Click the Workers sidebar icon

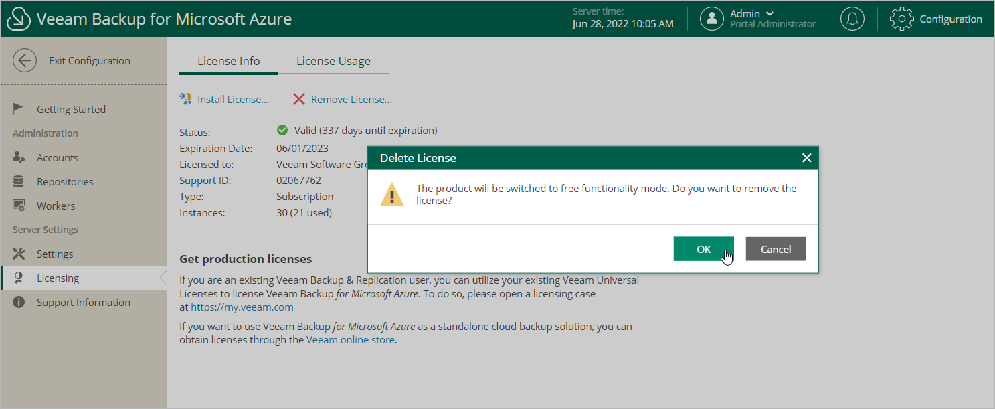pyautogui.click(x=19, y=206)
